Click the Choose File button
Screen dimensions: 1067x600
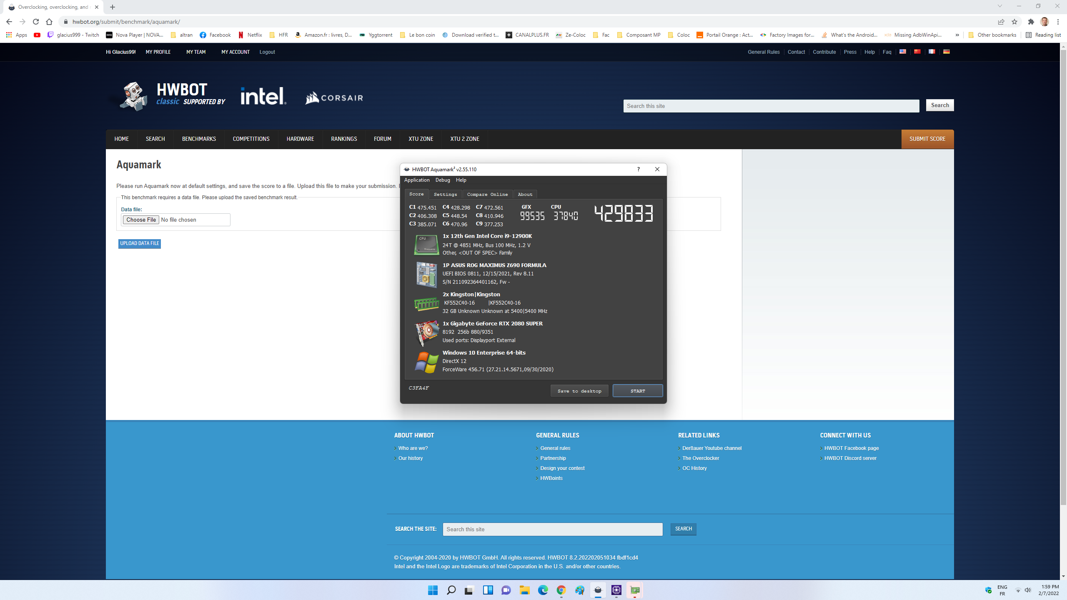(x=141, y=220)
